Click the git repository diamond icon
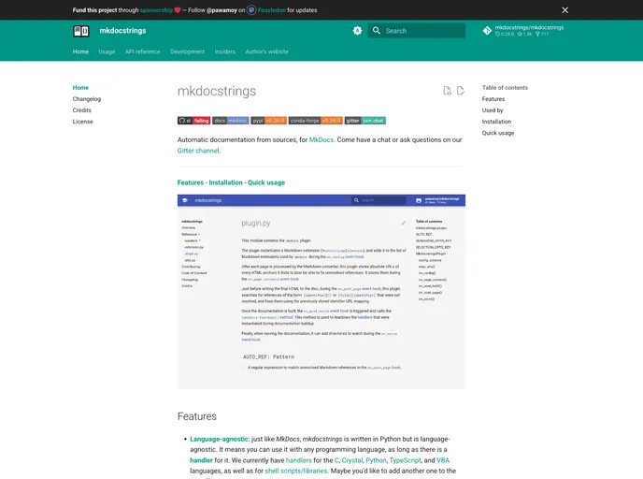 (487, 31)
